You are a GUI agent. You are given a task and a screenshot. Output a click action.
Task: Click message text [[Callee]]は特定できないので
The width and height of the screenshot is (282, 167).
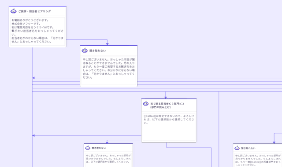click(169, 120)
